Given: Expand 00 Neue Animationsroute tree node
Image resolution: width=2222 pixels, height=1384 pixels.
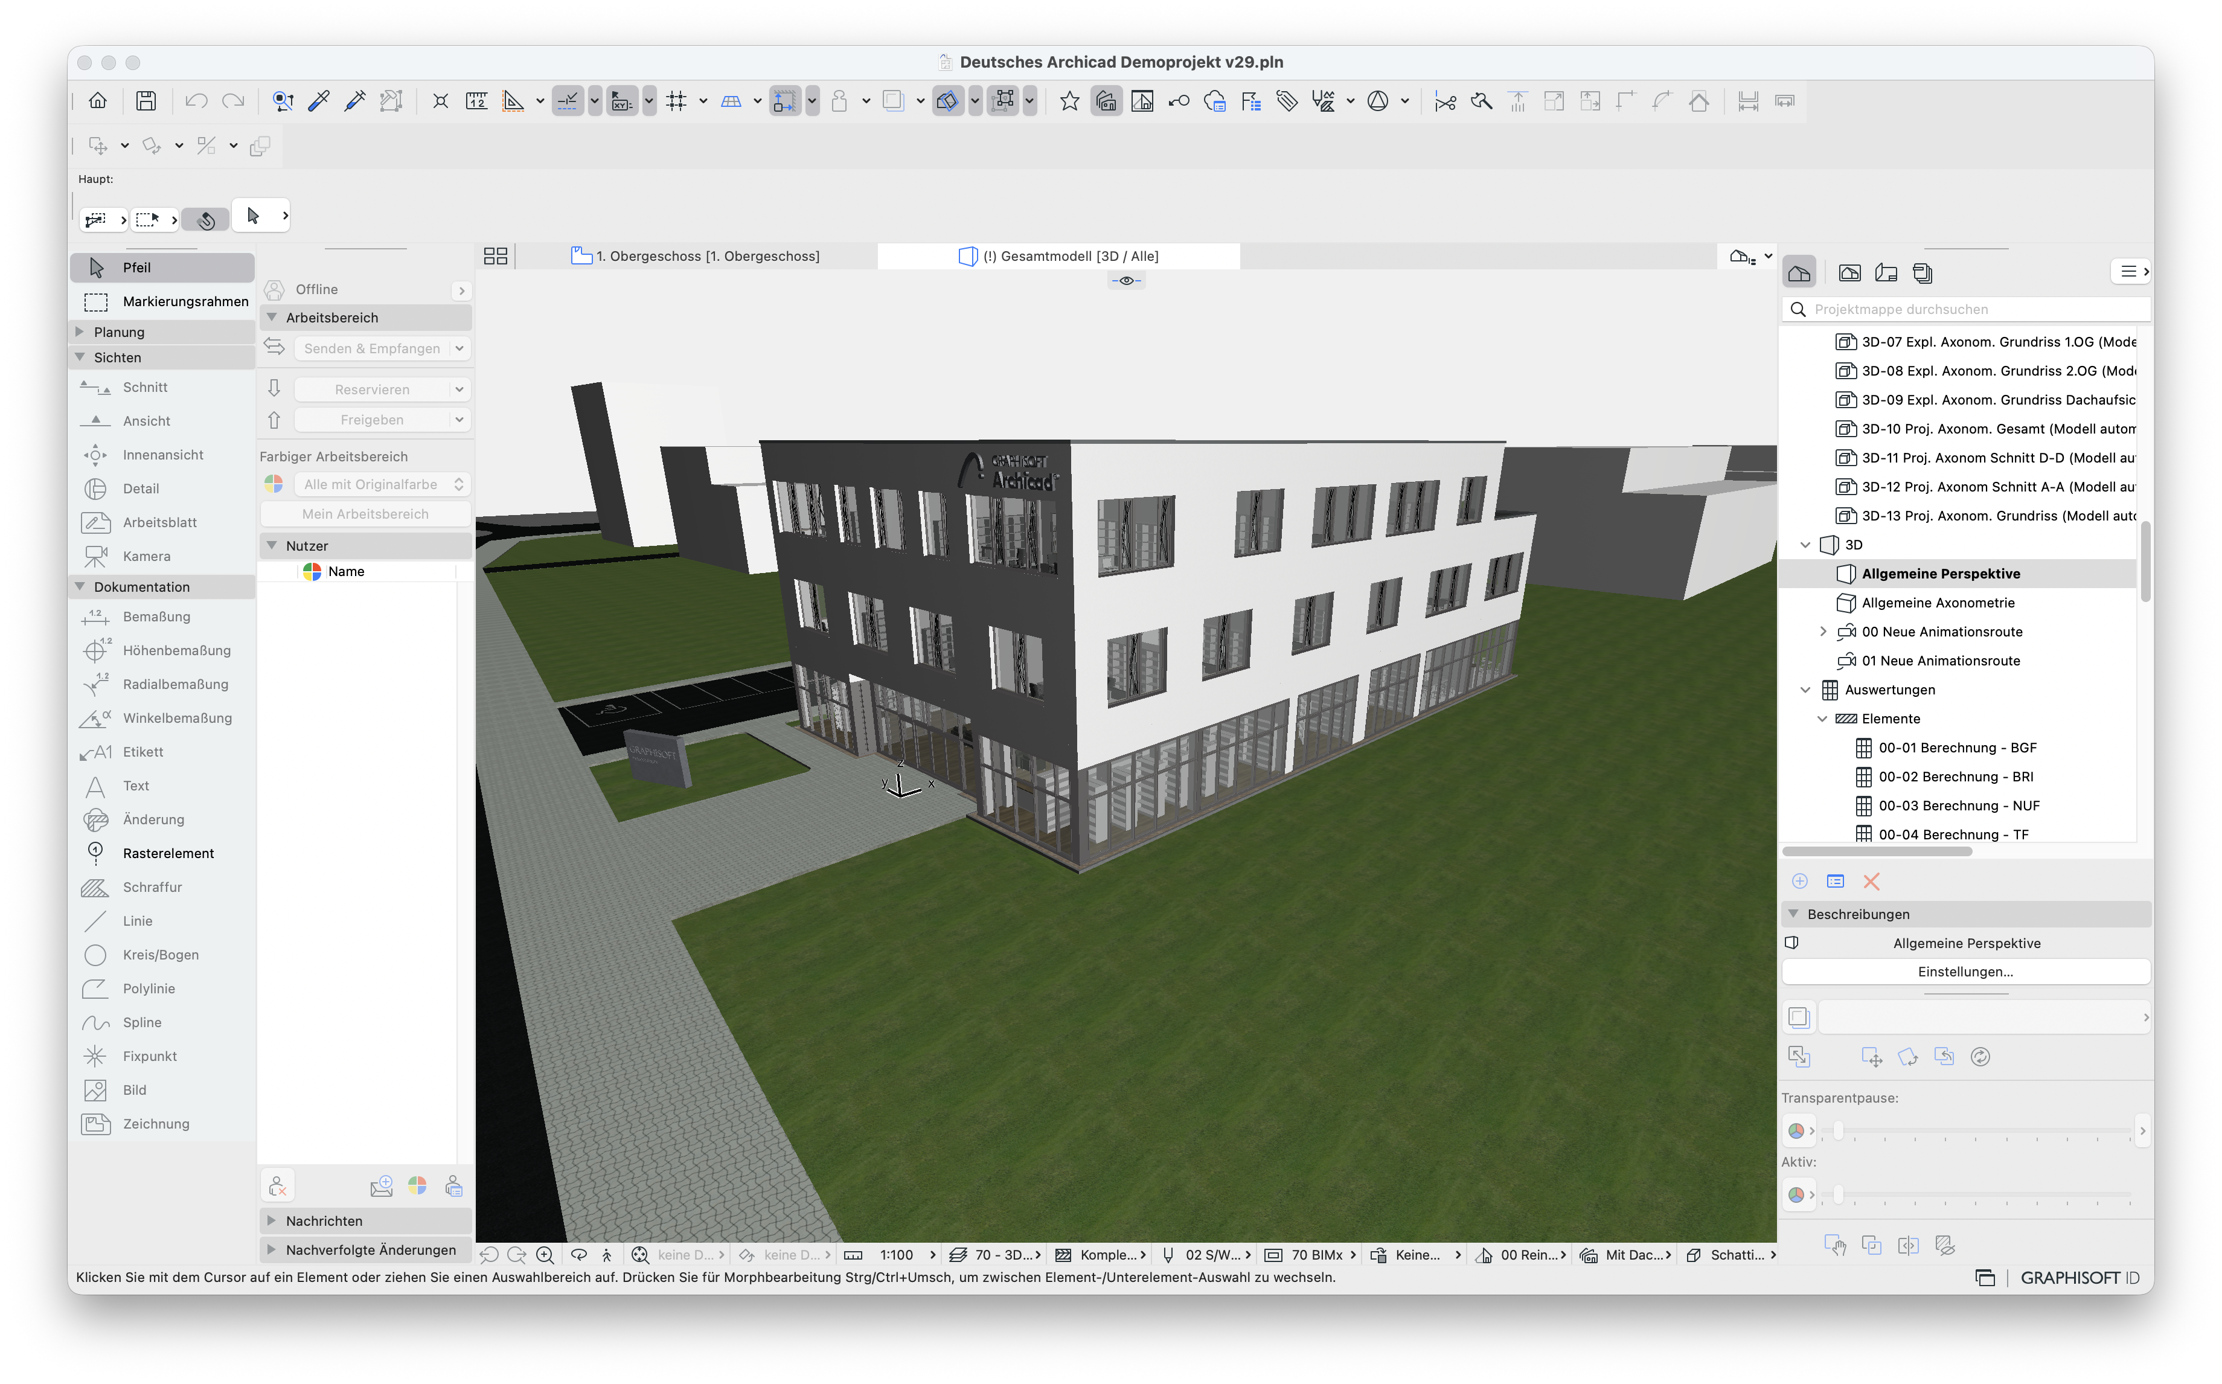Looking at the screenshot, I should 1822,632.
